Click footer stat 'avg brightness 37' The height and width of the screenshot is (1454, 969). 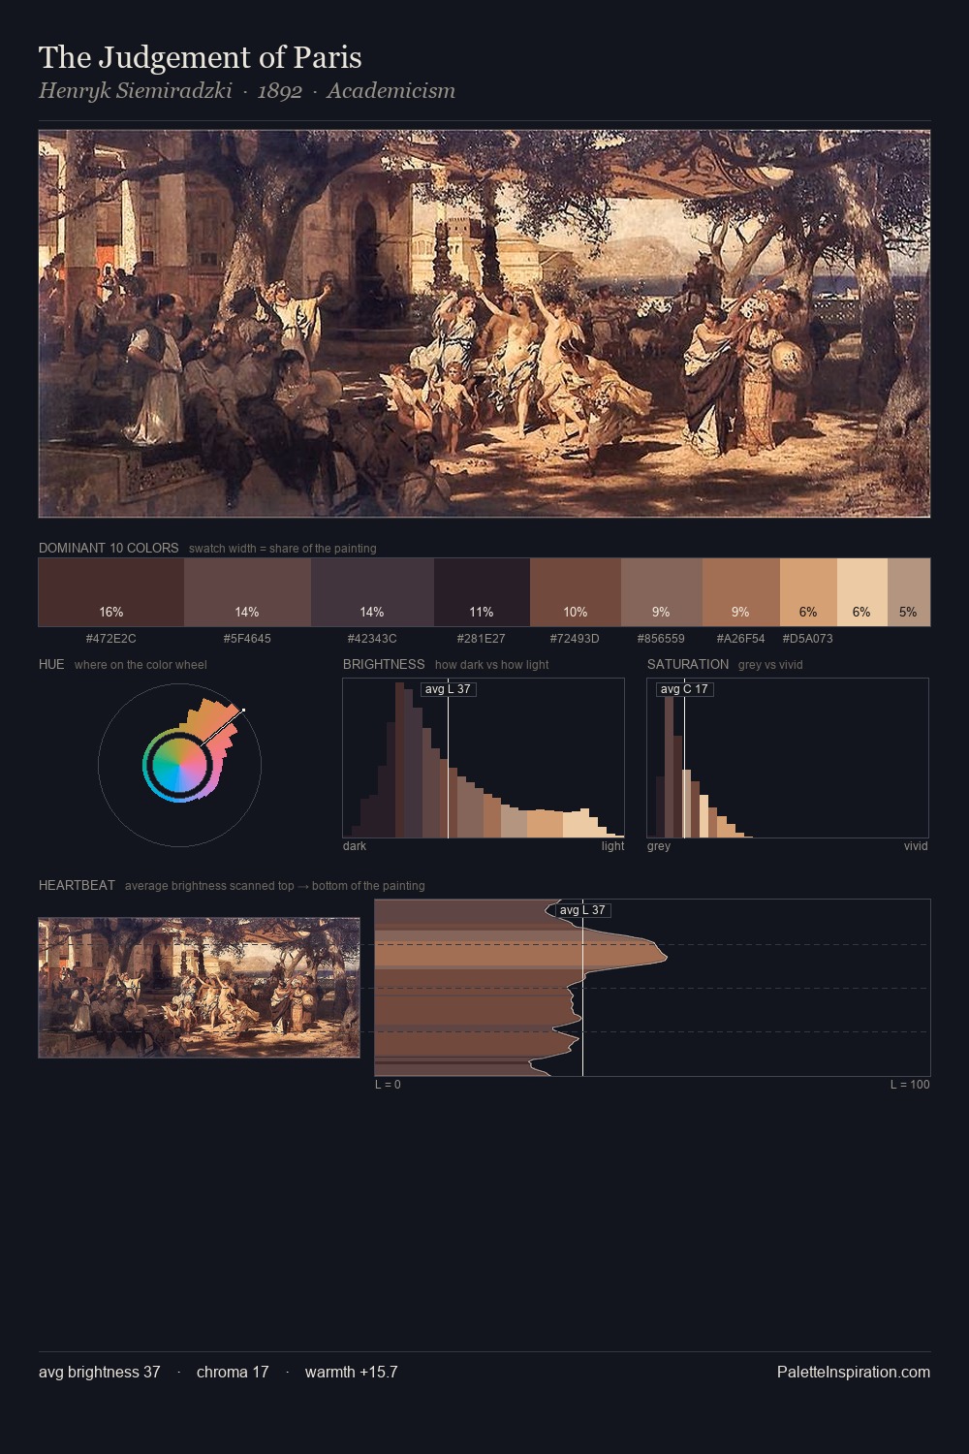(x=100, y=1372)
